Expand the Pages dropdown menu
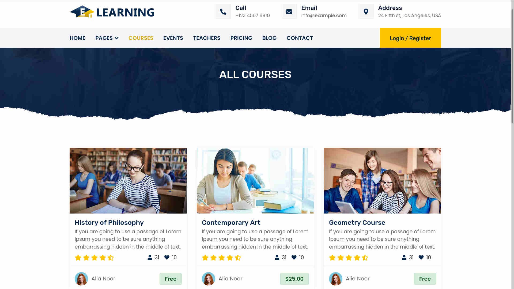 click(x=107, y=38)
